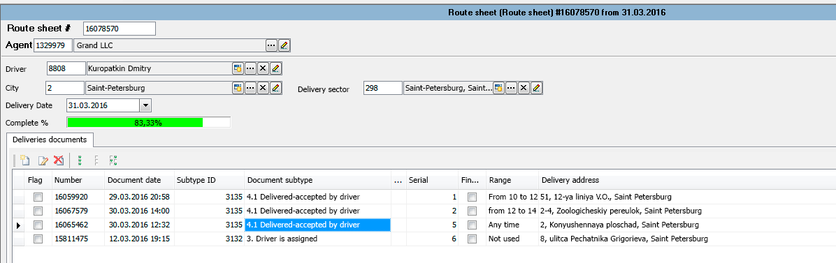Toggle Fin checkbox in Zoologicheskiy pereulok row
The image size is (836, 263).
click(x=472, y=211)
